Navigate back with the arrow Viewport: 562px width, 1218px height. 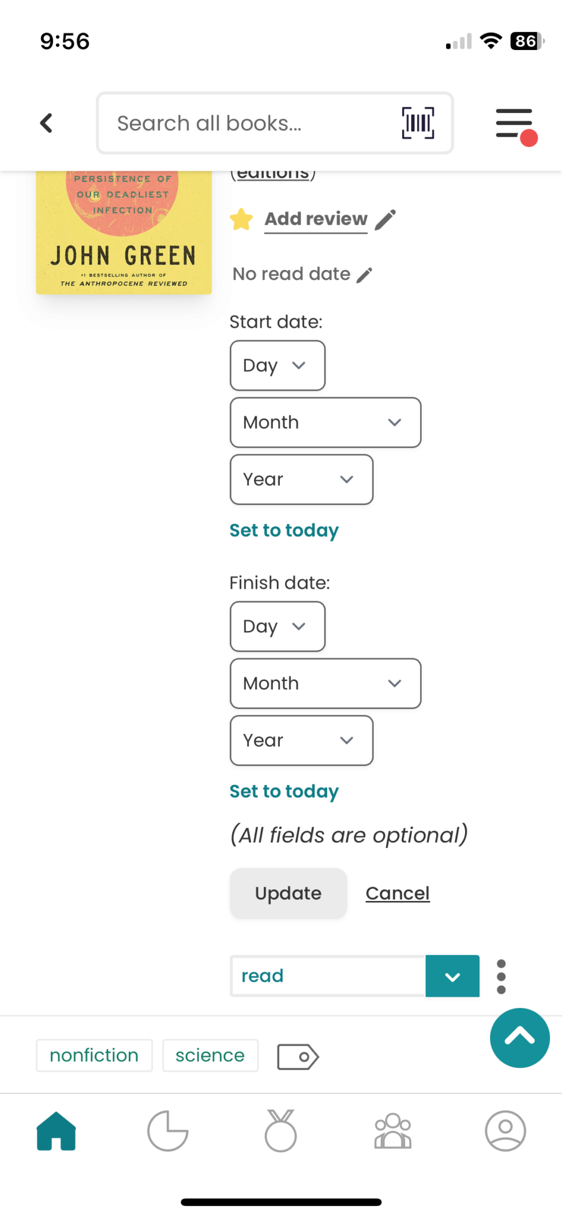46,123
